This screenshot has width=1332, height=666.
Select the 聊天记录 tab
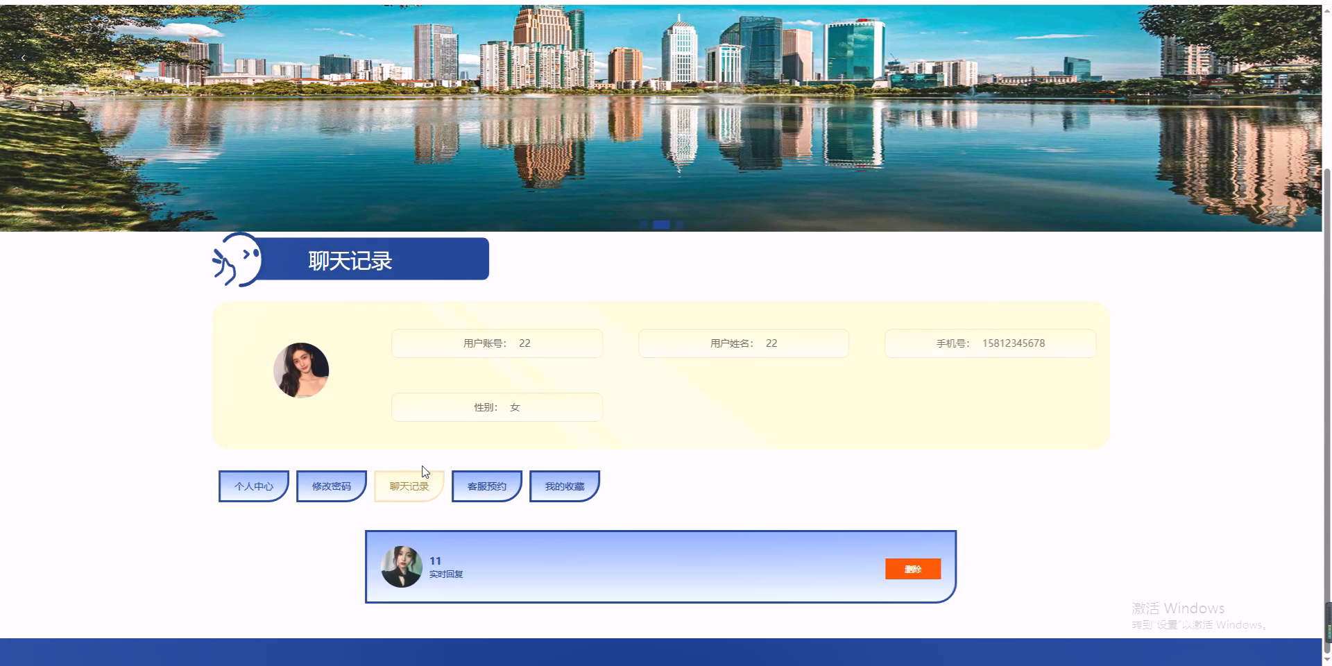409,486
